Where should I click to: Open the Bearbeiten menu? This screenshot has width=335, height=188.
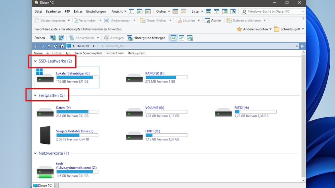[x=53, y=12]
